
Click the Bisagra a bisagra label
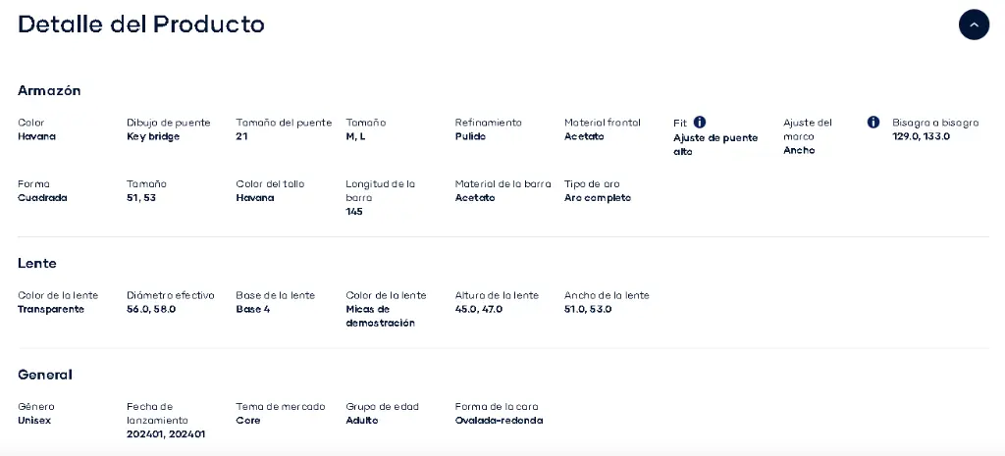point(935,123)
